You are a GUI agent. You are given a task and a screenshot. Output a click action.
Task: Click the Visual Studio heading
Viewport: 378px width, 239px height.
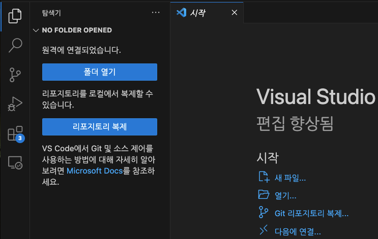316,96
